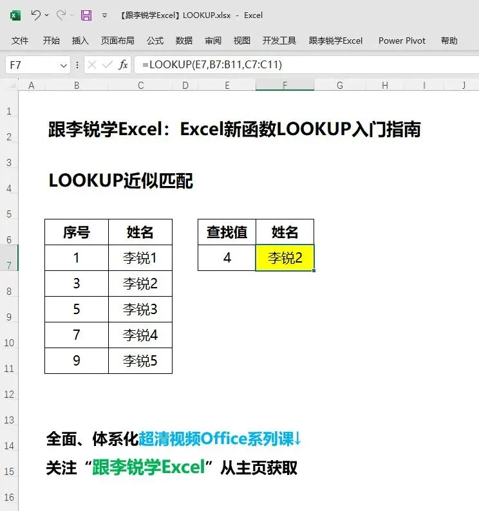Select the left table's 姓名 header in column C
The width and height of the screenshot is (479, 511).
pos(140,232)
